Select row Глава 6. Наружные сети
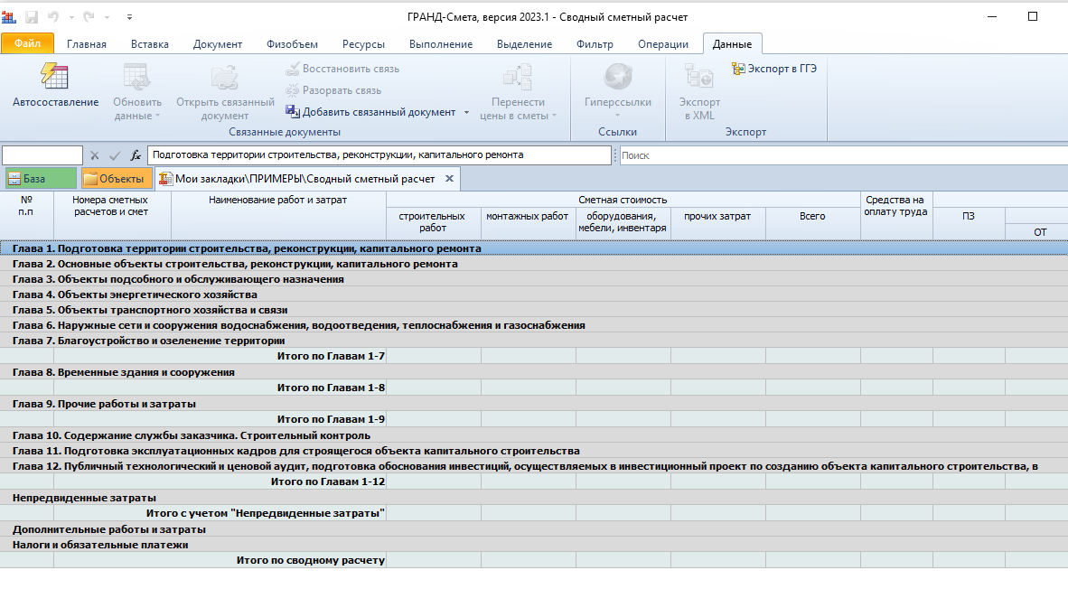The image size is (1068, 589). [534, 325]
